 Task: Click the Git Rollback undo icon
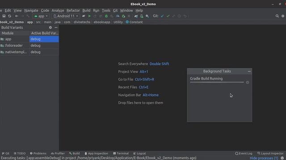tap(185, 16)
